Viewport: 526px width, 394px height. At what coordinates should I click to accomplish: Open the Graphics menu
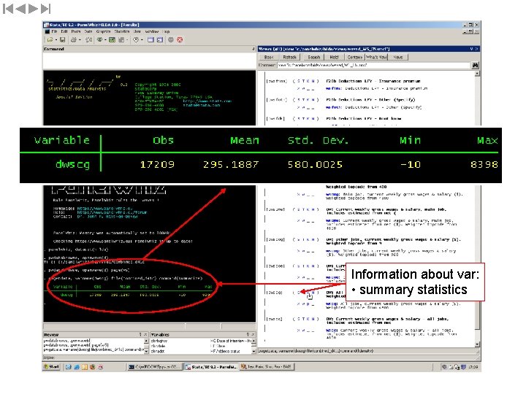(103, 31)
